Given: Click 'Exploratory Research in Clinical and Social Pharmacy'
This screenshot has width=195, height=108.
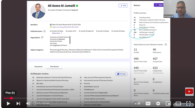Looking at the screenshot, I should click(54, 77).
